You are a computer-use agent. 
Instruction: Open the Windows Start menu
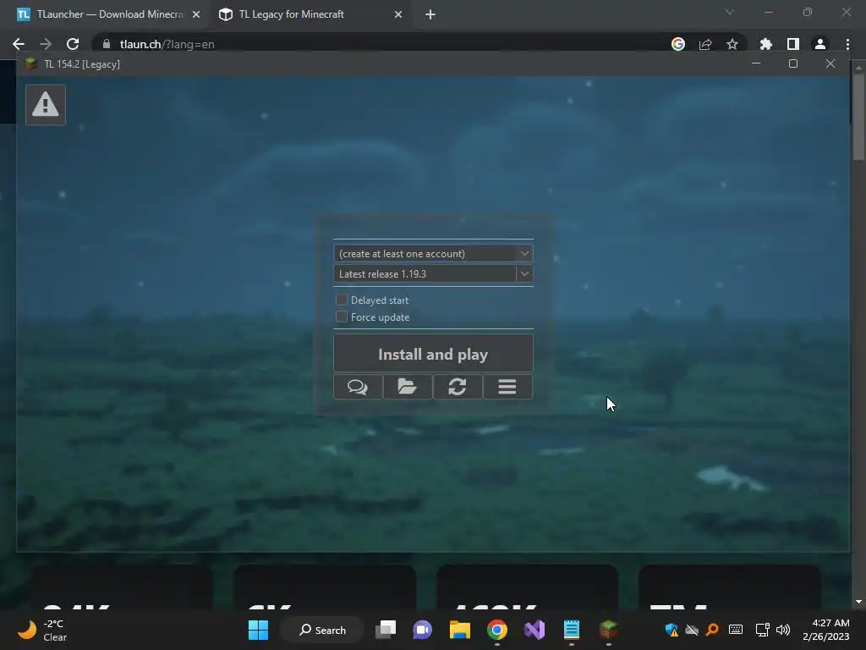point(258,630)
